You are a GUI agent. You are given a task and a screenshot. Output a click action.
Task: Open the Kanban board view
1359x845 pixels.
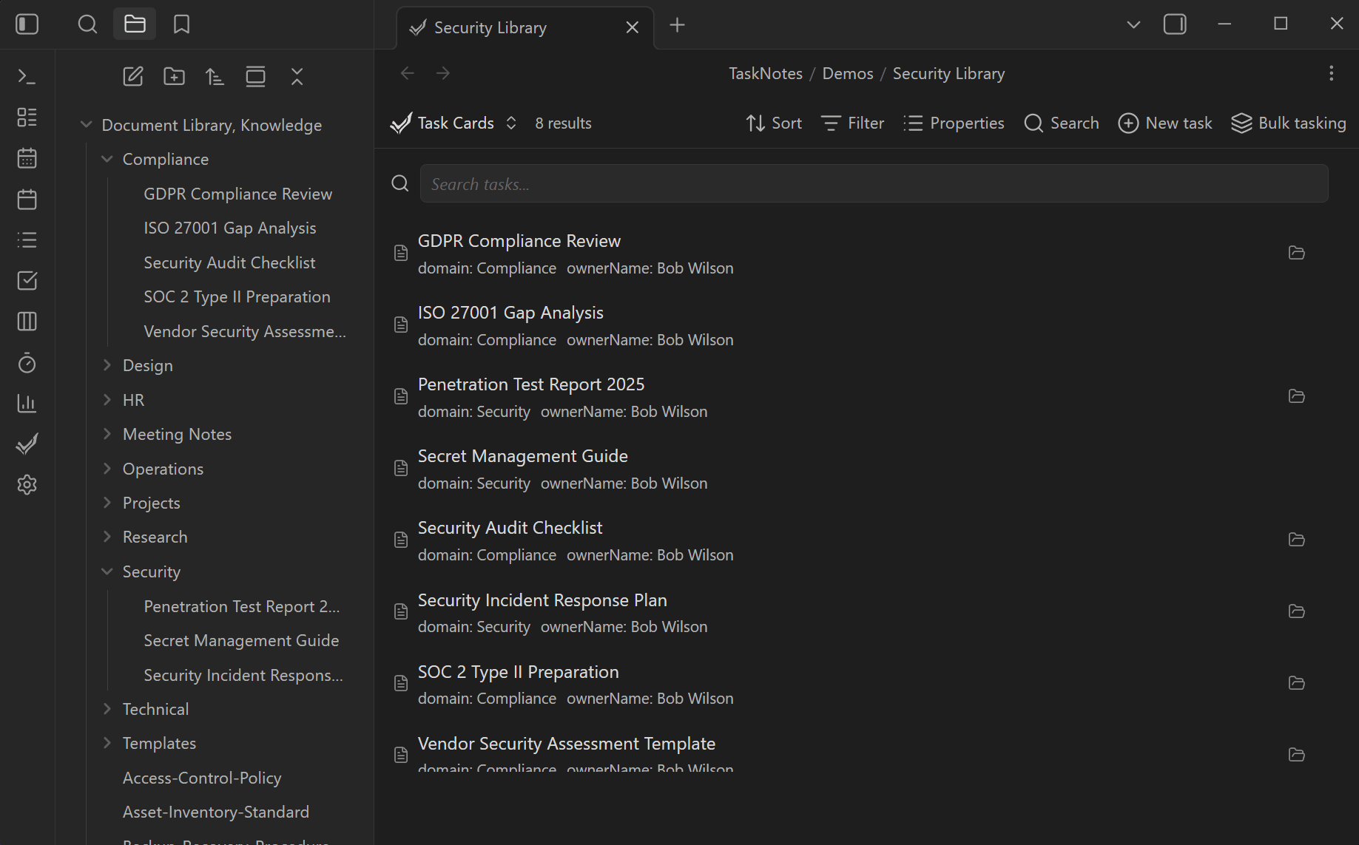27,321
